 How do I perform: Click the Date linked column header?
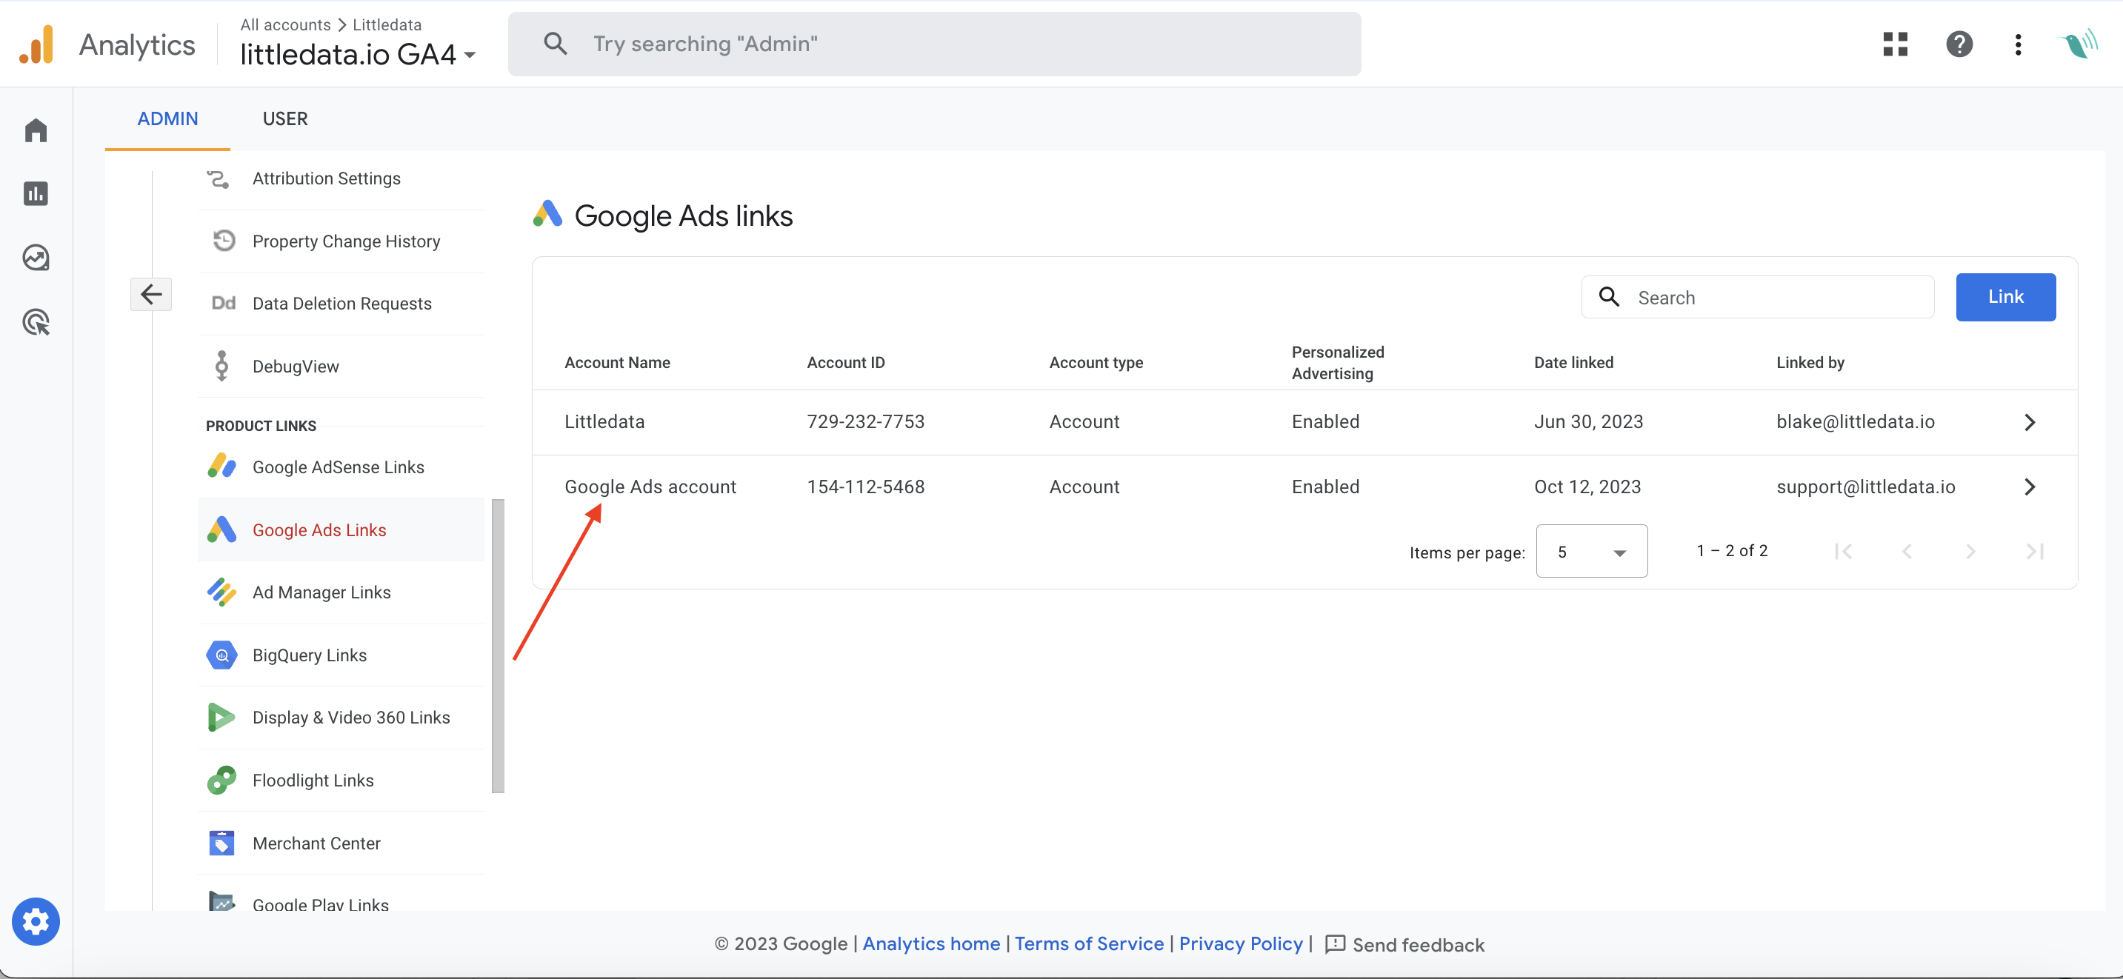coord(1573,363)
